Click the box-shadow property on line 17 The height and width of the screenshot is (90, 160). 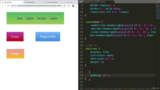coord(97,35)
